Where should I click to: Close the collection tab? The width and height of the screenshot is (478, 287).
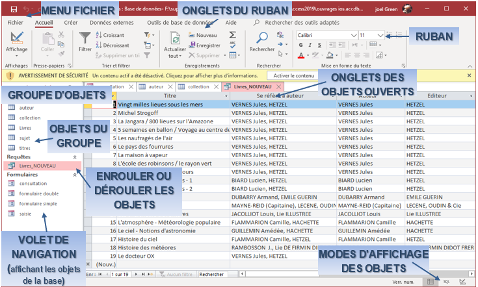[216, 87]
